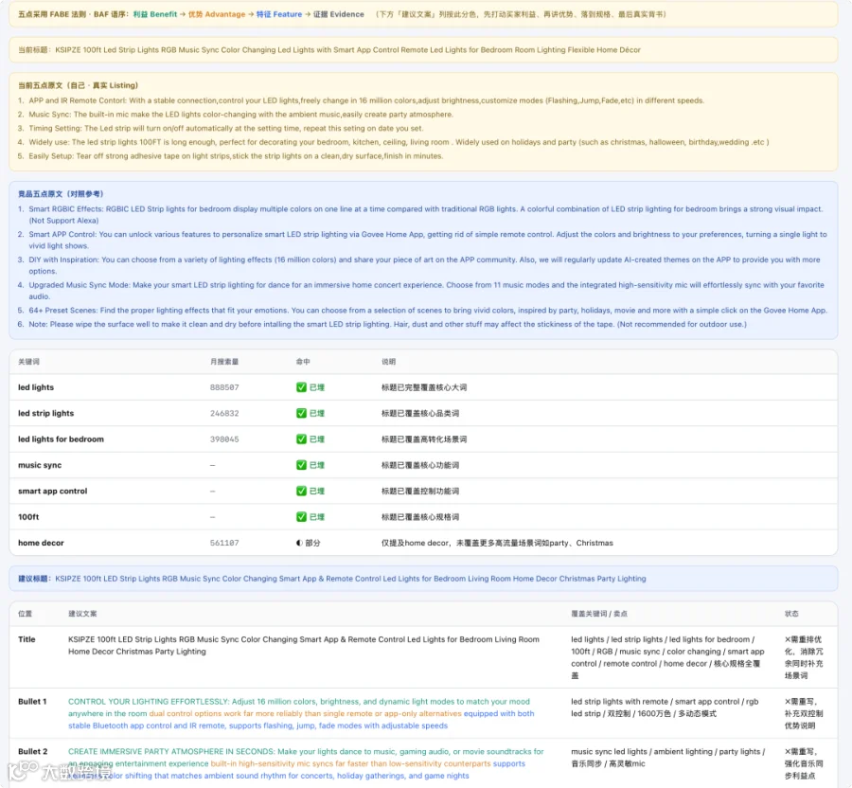852x788 pixels.
Task: Select the 'led lights for bedroom' keyword cell
Action: (61, 439)
